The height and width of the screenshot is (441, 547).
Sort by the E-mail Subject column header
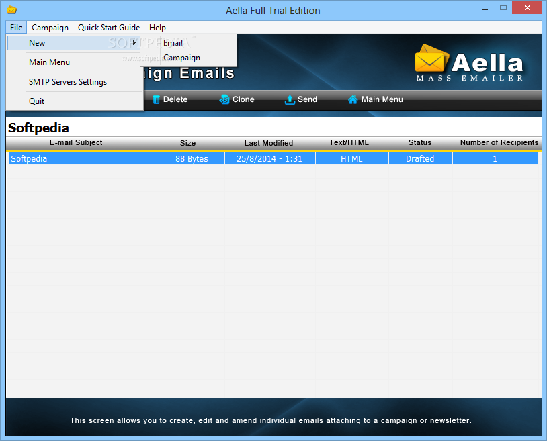tap(76, 142)
